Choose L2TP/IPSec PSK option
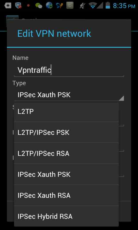This screenshot has height=230, width=138. click(66, 132)
